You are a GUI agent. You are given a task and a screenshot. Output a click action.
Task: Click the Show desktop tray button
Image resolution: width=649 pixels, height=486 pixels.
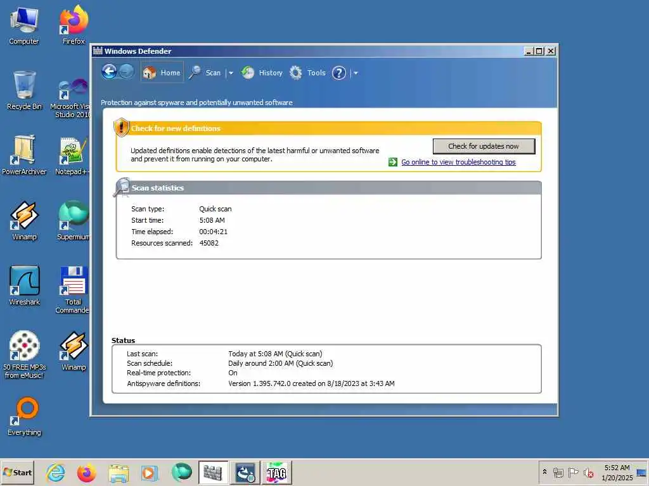point(642,472)
